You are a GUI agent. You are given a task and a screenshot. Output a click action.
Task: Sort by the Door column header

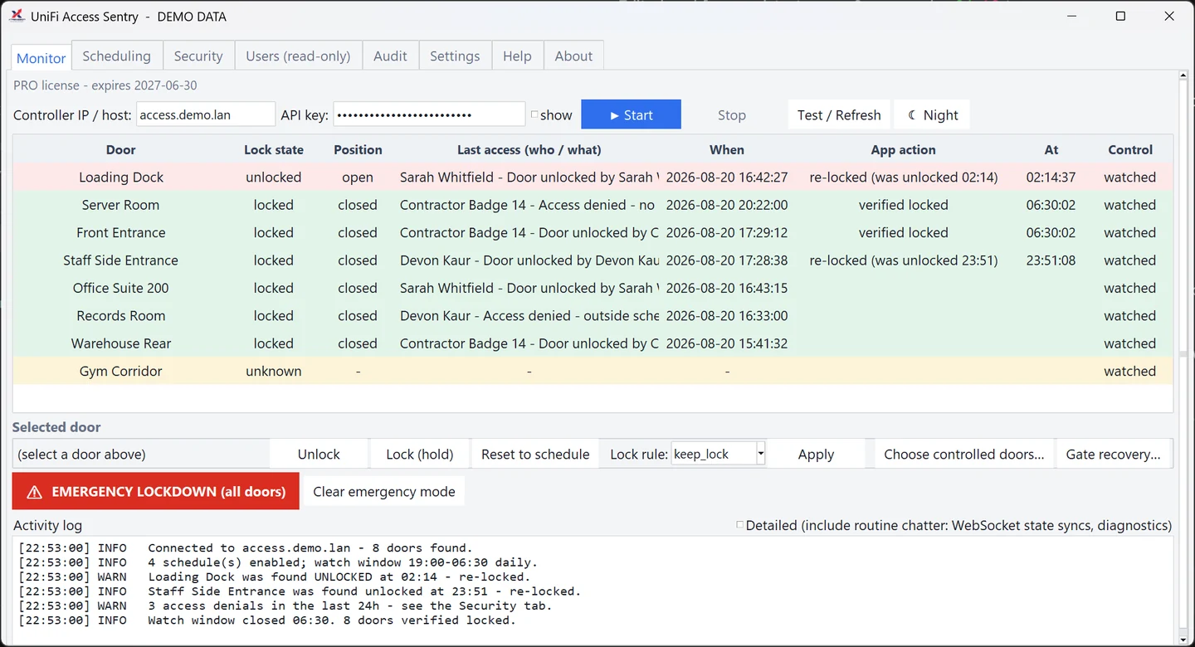(121, 149)
